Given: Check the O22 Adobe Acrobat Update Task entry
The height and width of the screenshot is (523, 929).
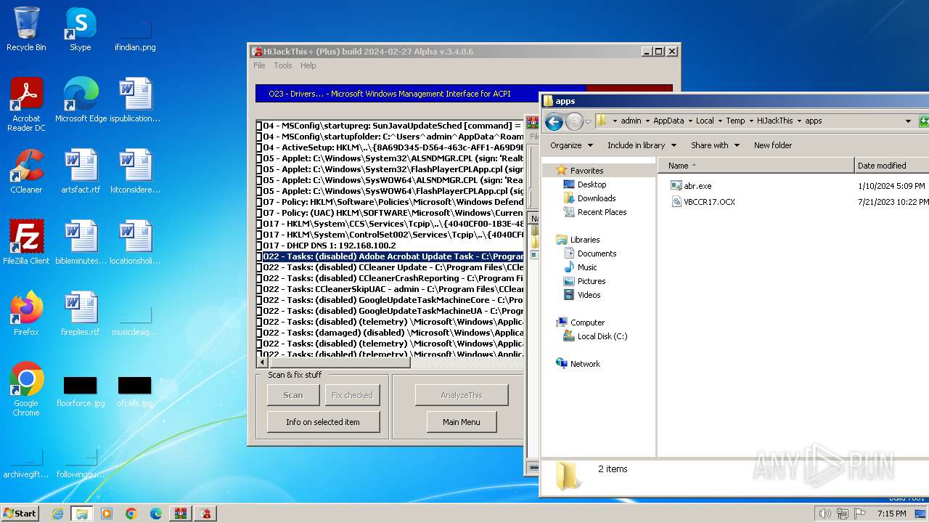Looking at the screenshot, I should [259, 256].
